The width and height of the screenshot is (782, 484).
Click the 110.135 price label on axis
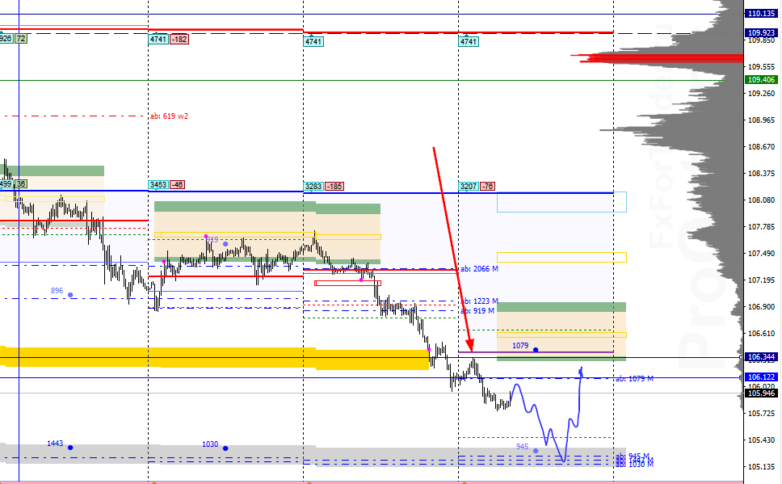(761, 14)
